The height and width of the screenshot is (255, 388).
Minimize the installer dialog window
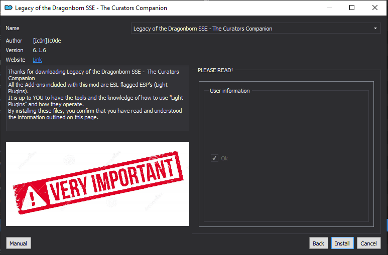pos(329,8)
